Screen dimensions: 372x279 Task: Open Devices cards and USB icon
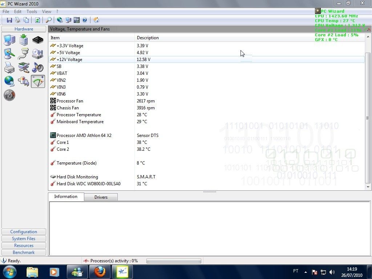24,68
